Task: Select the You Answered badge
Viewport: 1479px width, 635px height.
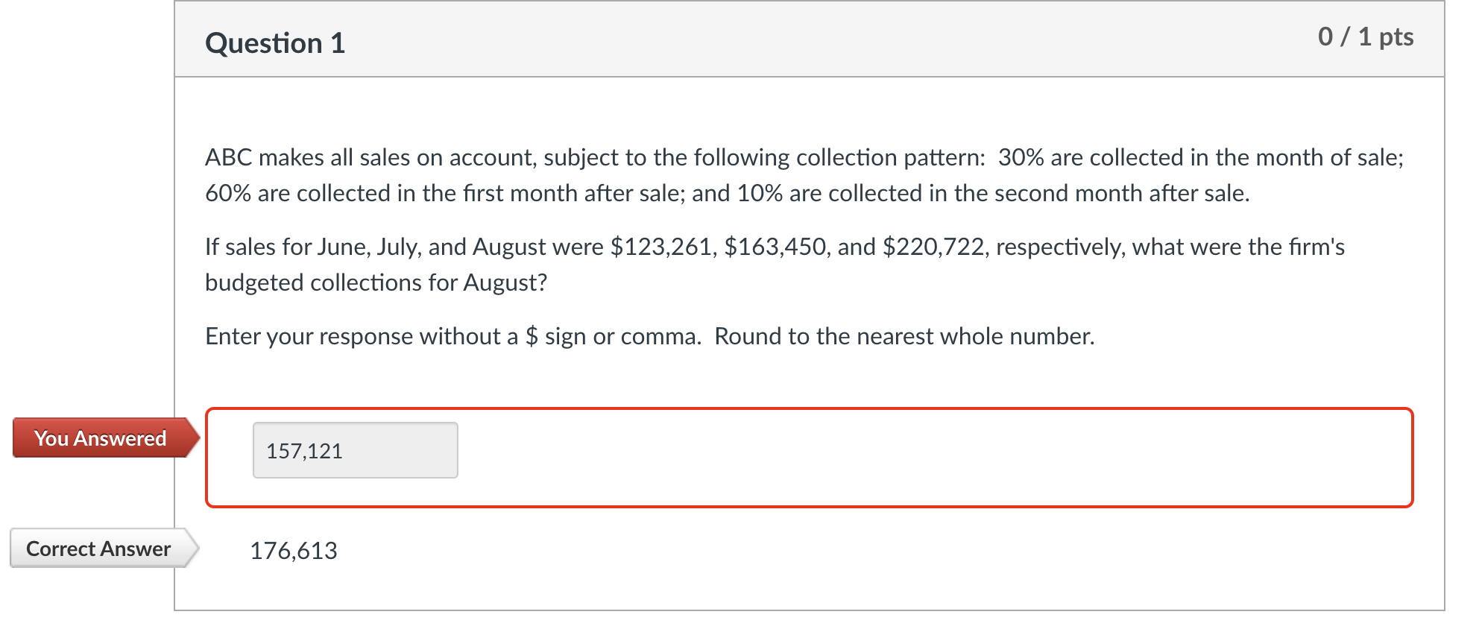Action: 100,438
